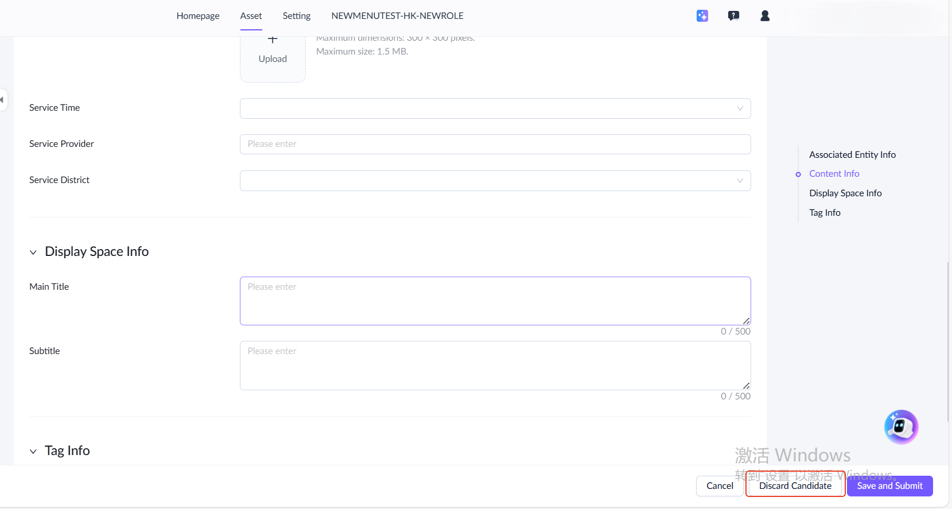The image size is (952, 509).
Task: Open the help question bubble icon
Action: [x=733, y=16]
